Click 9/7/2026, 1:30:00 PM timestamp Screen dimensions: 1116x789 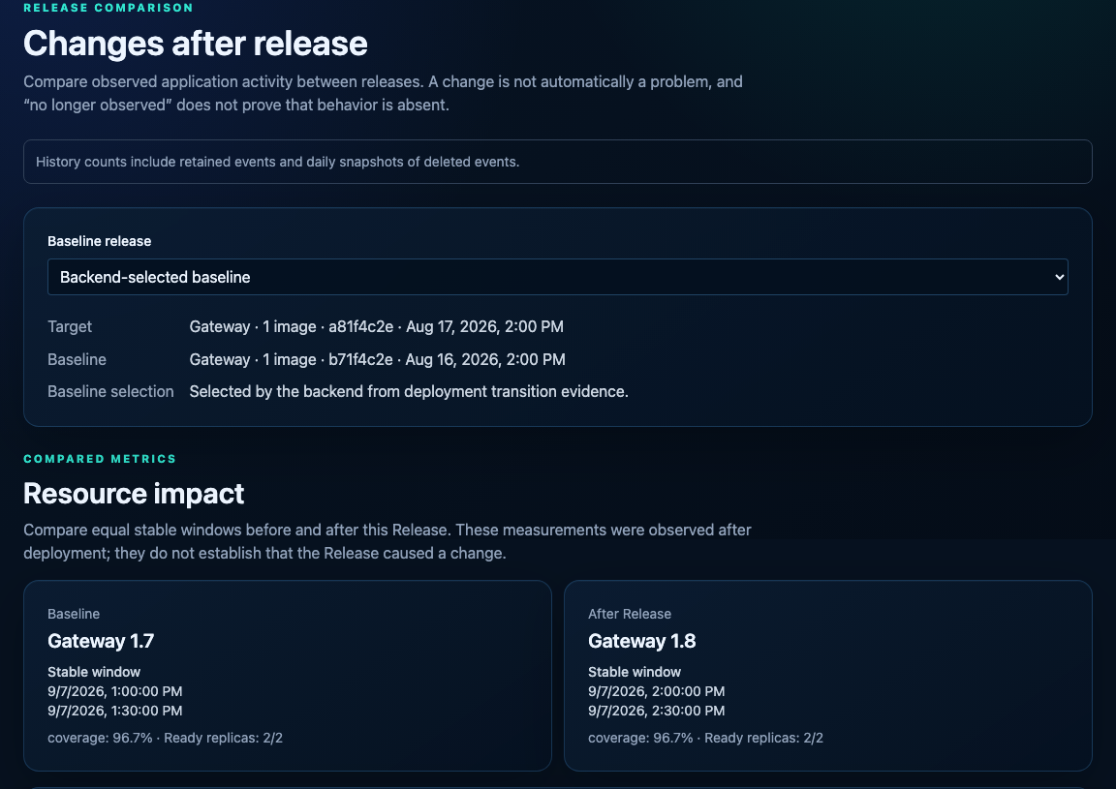point(114,710)
